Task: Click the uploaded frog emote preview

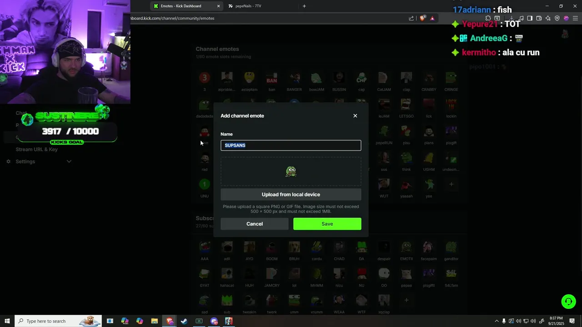Action: (291, 172)
